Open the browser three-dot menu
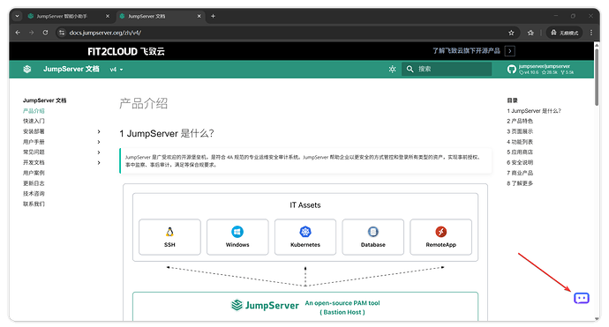609x327 pixels. (x=591, y=33)
